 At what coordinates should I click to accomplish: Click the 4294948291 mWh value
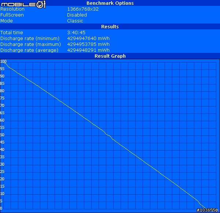click(x=88, y=50)
